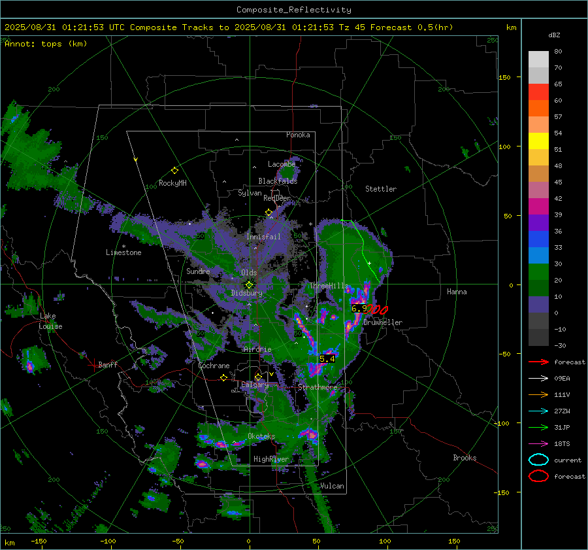The width and height of the screenshot is (588, 550).
Task: Click the Blackfalds city label
Action: pyautogui.click(x=278, y=181)
